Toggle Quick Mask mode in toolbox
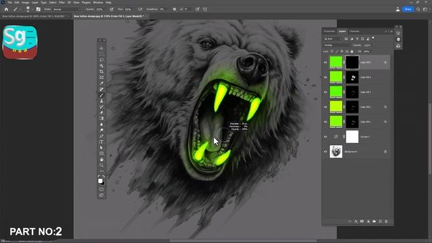The height and width of the screenshot is (243, 432). (101, 189)
